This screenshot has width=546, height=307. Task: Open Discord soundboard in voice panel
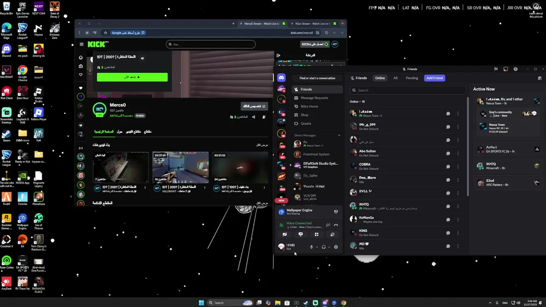click(332, 234)
